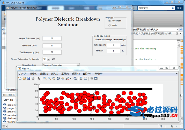Screen dimensions: 185x130
Task: Select the basic version radio button
Action: point(109,25)
